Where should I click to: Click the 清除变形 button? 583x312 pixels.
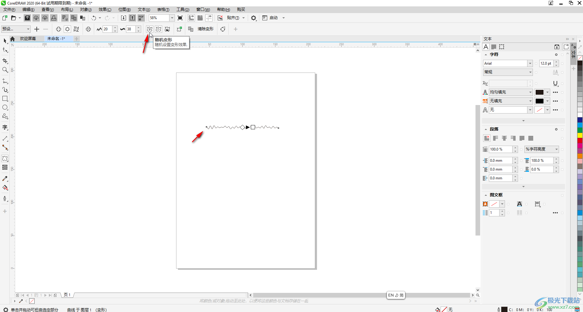coord(206,29)
